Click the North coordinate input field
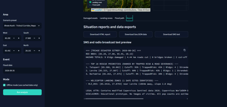 click(28, 51)
